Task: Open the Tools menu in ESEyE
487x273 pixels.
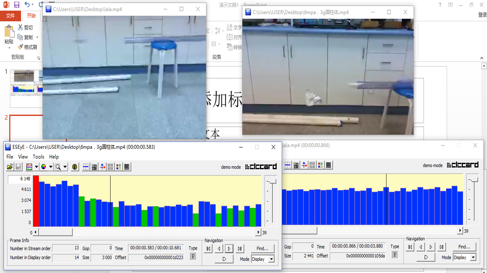Action: click(39, 157)
